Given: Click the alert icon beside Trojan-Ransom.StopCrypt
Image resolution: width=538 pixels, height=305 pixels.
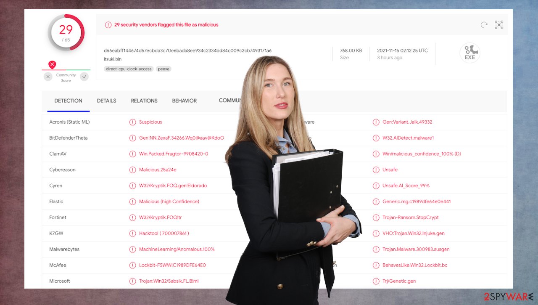Looking at the screenshot, I should [x=376, y=217].
